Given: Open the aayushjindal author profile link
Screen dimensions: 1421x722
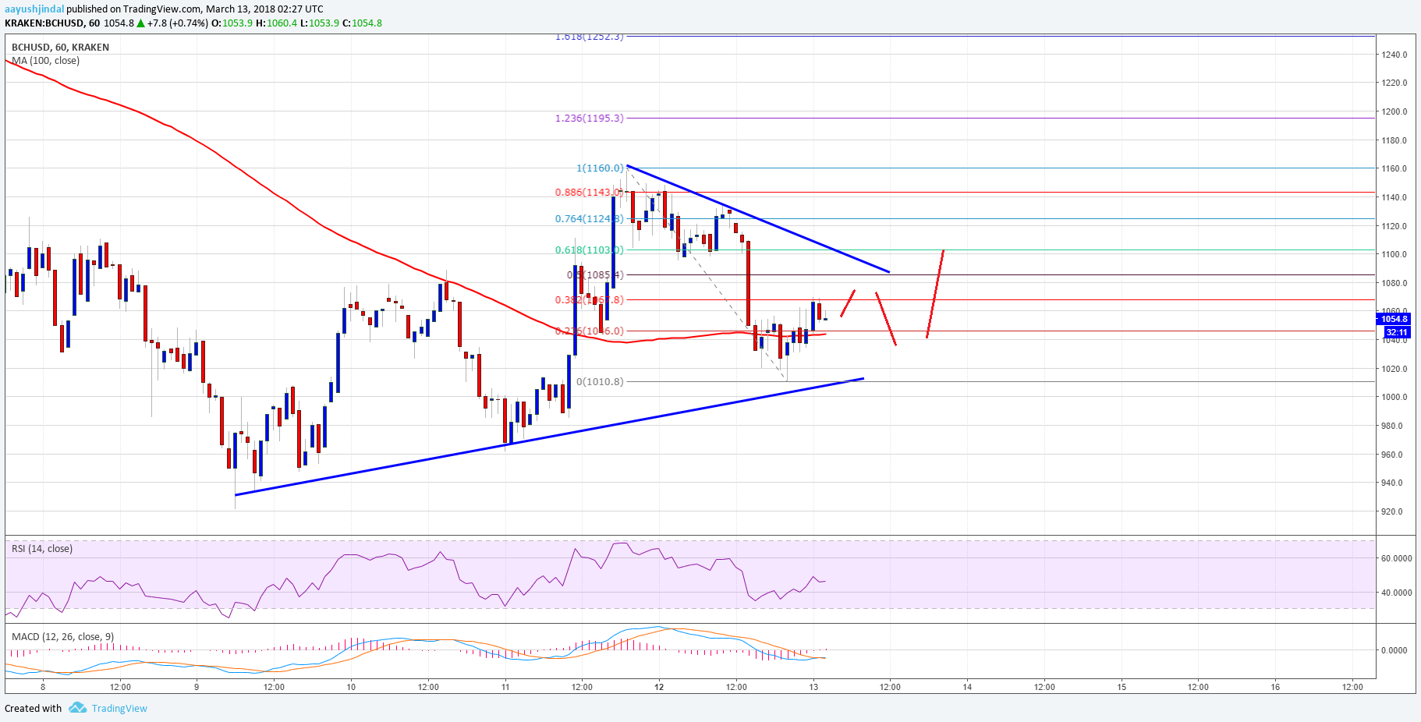Looking at the screenshot, I should [34, 9].
